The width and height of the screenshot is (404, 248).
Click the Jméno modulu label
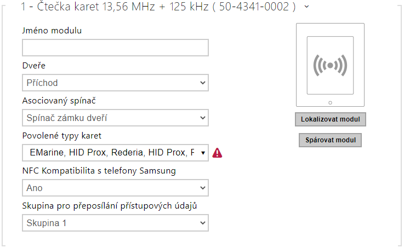pos(52,31)
